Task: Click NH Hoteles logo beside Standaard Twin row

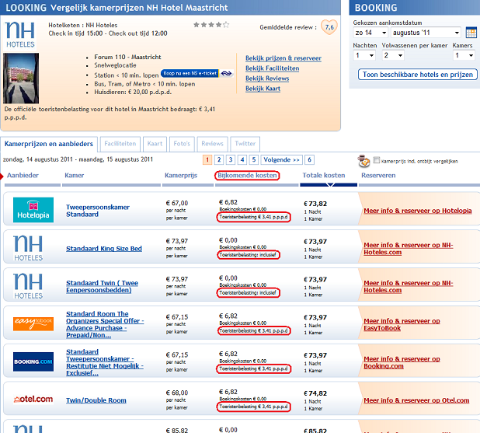Action: (x=28, y=286)
